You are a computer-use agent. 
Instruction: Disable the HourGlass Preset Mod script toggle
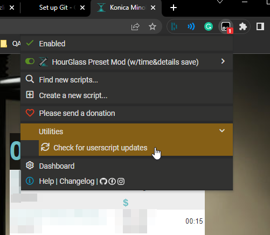[30, 61]
